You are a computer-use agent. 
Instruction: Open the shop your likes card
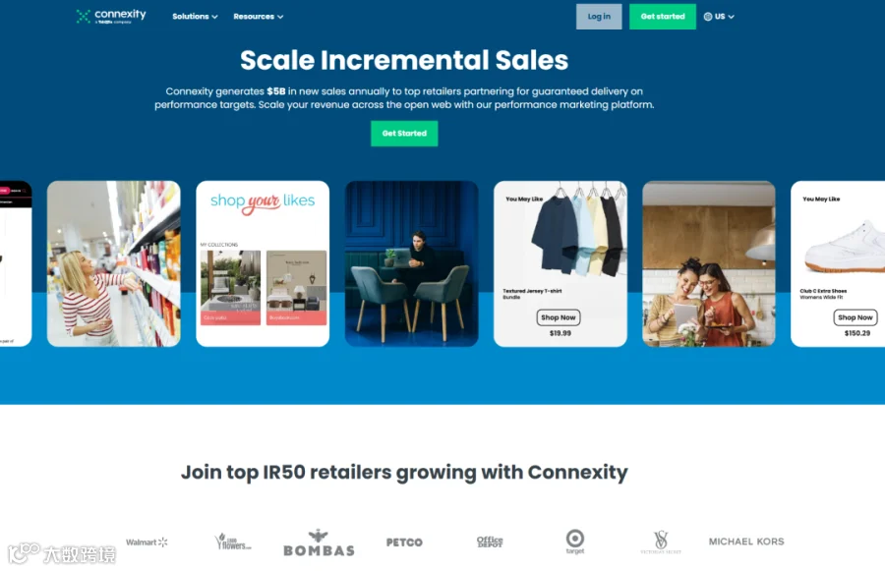click(263, 263)
